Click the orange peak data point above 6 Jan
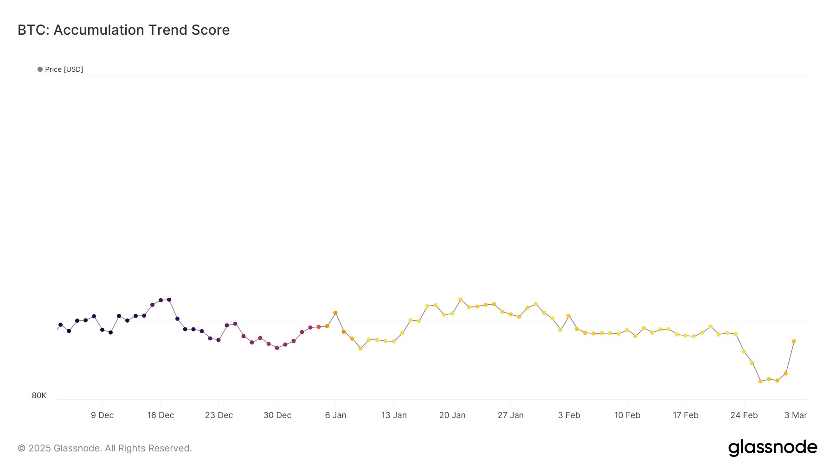The width and height of the screenshot is (835, 469). pyautogui.click(x=335, y=313)
